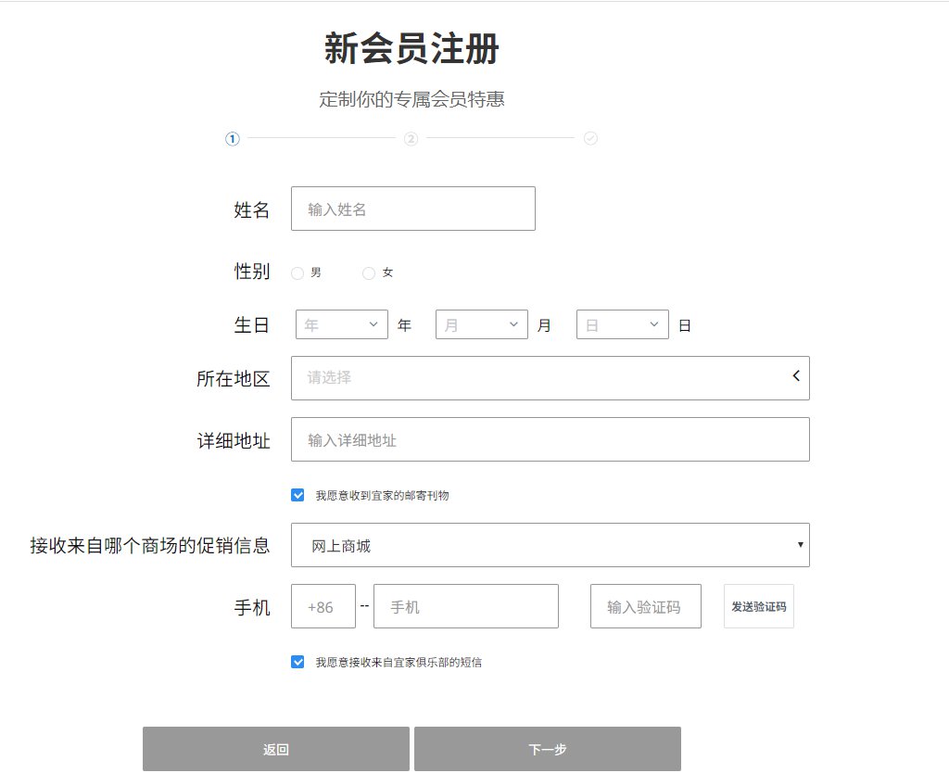Uncheck the mail catalog consent checkbox
This screenshot has width=949, height=773.
pos(297,494)
